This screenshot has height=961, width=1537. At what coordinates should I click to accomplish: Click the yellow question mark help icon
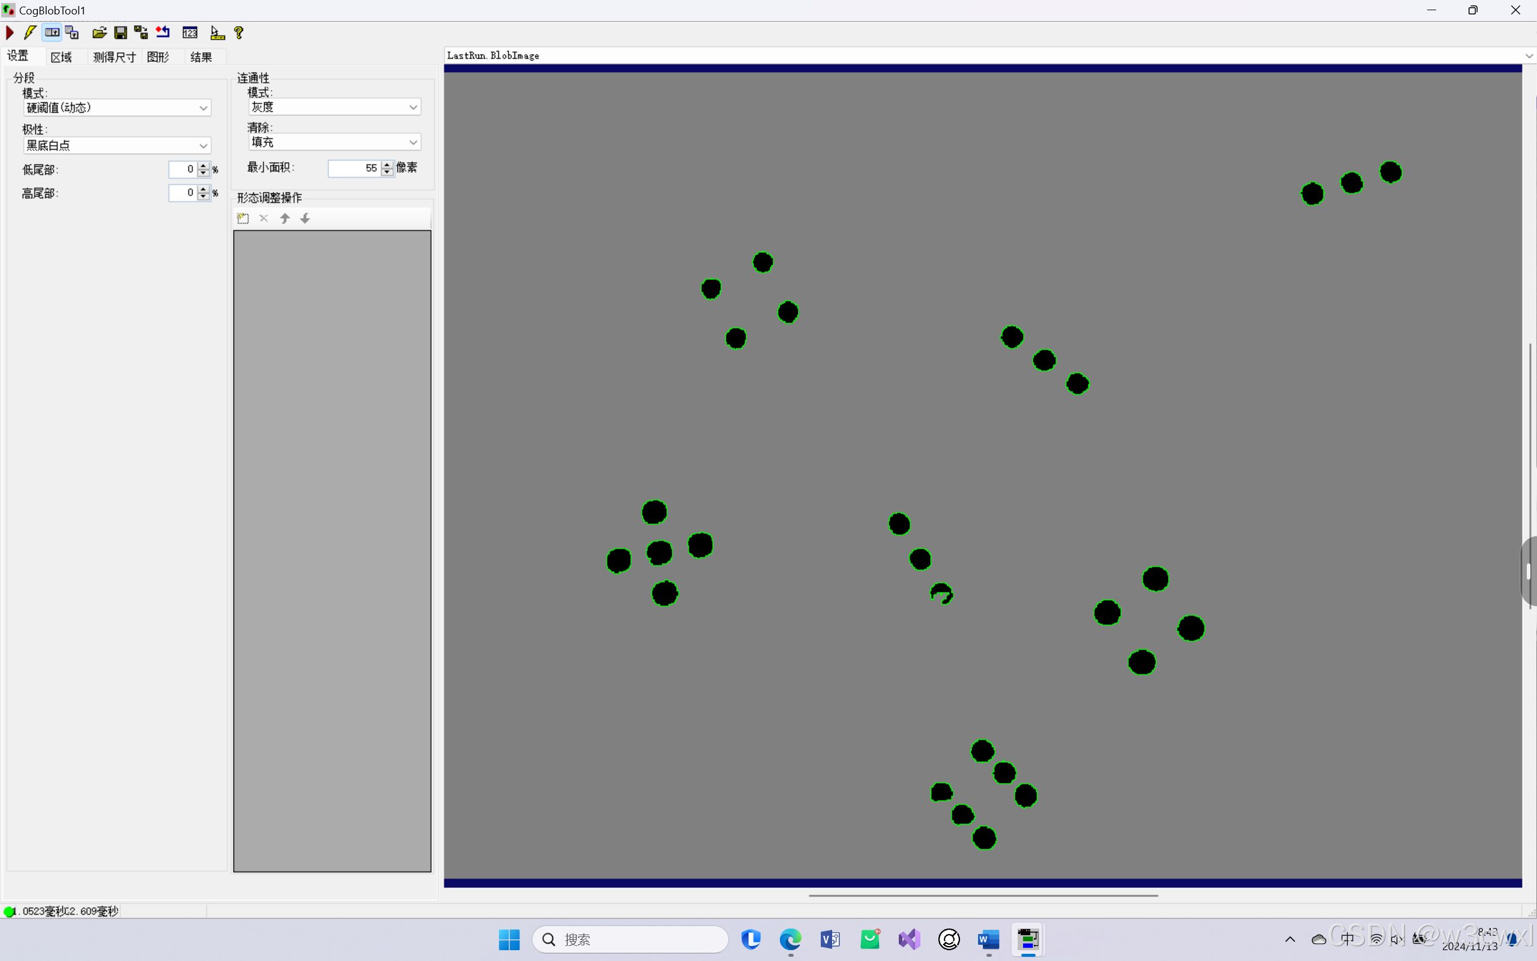point(239,32)
